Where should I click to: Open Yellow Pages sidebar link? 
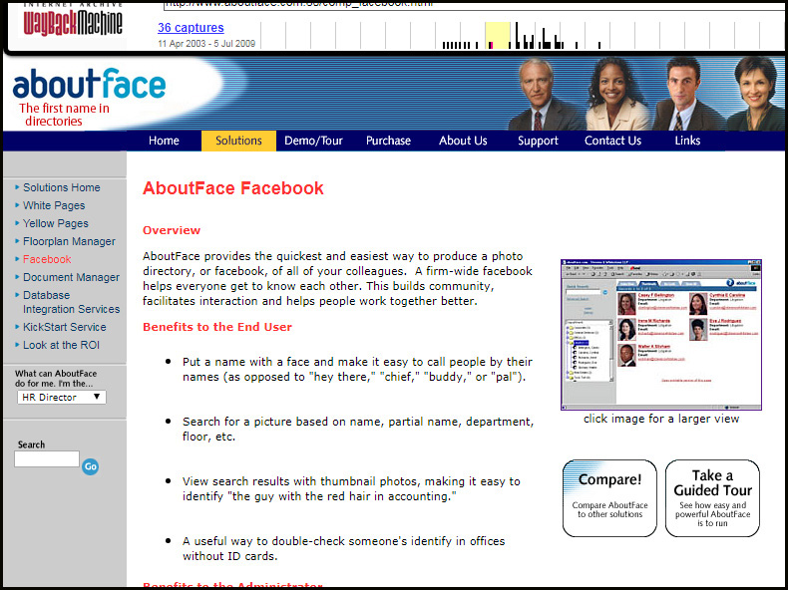pyautogui.click(x=55, y=223)
